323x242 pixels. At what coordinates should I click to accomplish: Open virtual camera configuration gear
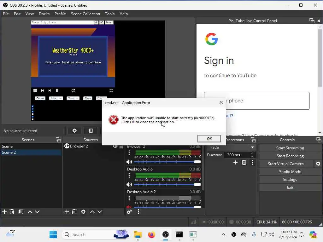[318, 164]
